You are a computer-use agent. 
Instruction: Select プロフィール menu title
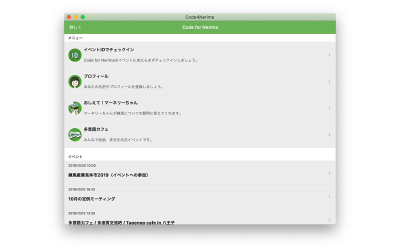pyautogui.click(x=96, y=76)
